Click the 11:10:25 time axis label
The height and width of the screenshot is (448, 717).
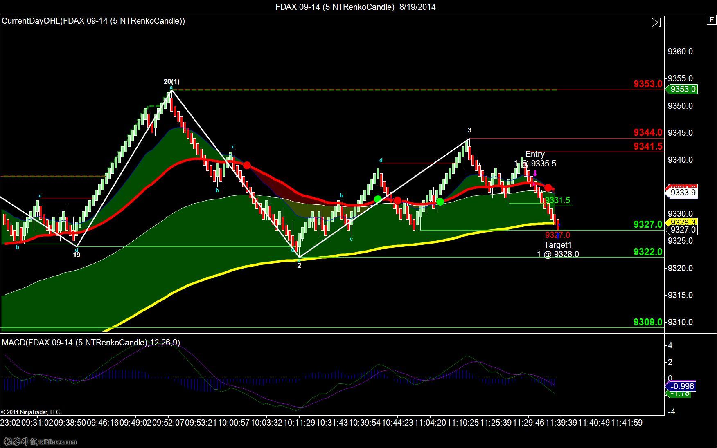[x=463, y=423]
